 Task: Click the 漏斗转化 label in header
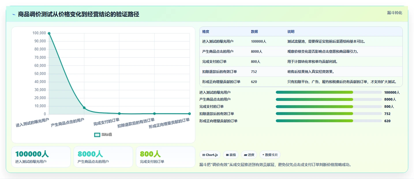(x=394, y=13)
